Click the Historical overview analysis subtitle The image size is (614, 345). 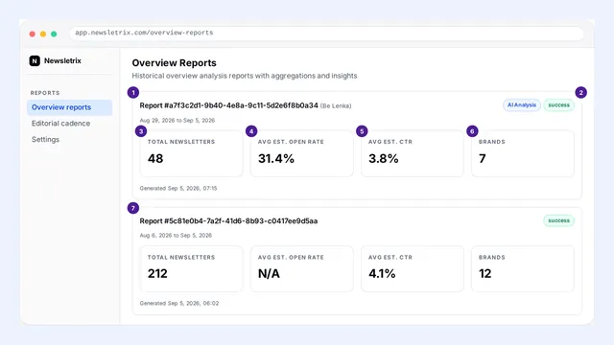(x=245, y=76)
